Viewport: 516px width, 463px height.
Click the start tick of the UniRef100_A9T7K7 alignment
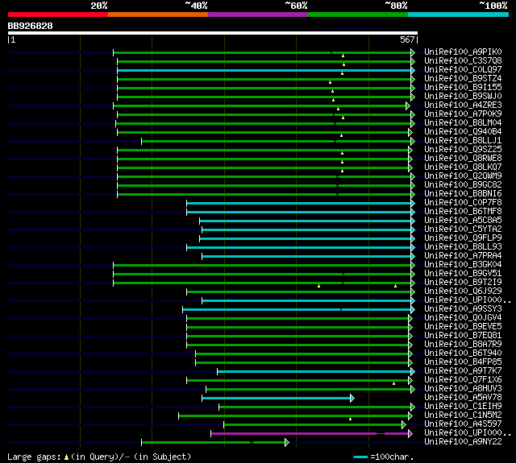[217, 372]
